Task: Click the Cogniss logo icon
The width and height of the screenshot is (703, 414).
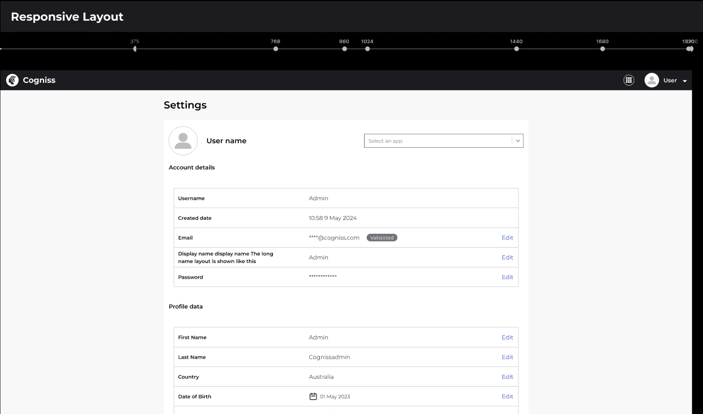Action: (x=12, y=81)
